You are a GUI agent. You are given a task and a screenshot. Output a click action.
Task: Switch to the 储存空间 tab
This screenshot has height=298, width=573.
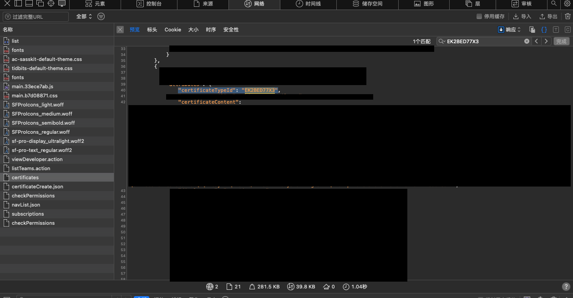[x=367, y=4]
